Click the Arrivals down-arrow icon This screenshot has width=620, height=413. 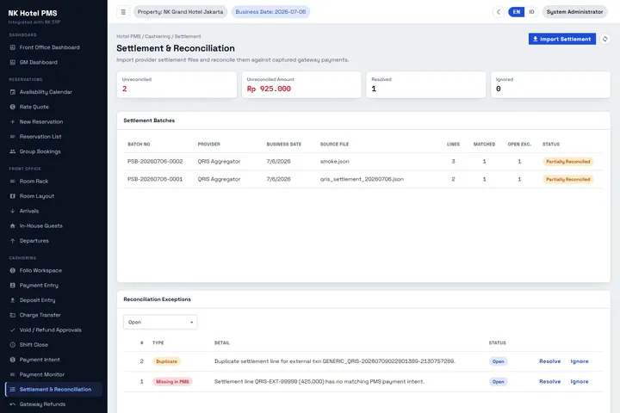pos(13,211)
